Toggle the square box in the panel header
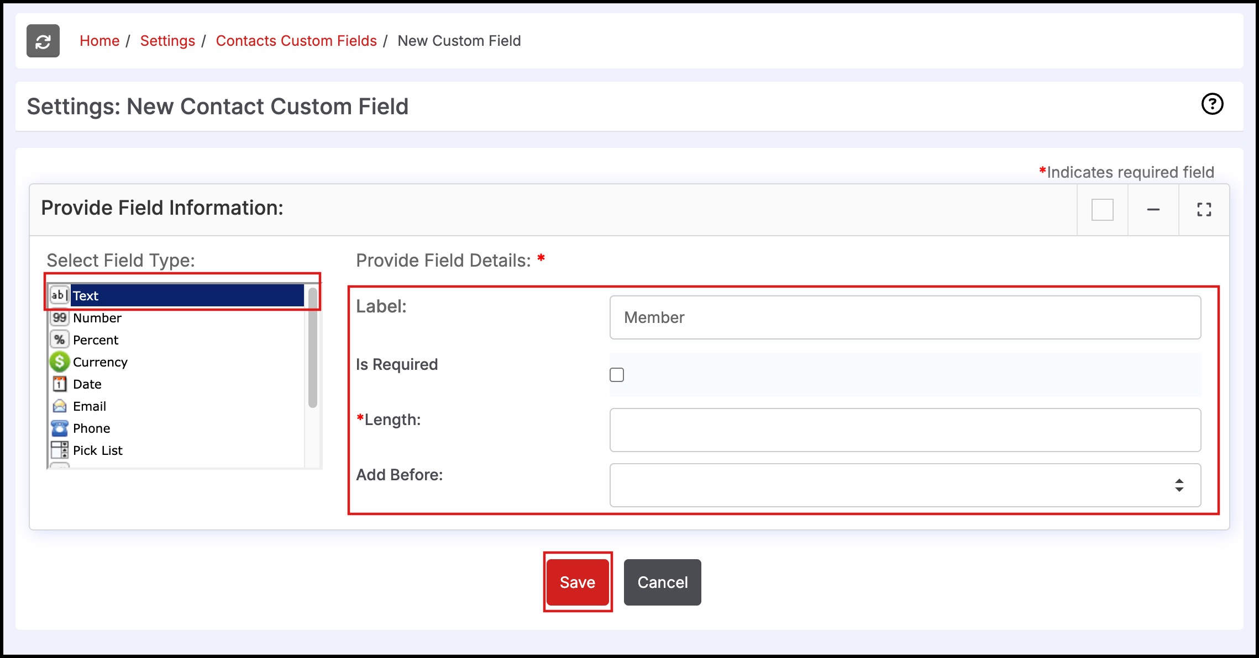This screenshot has height=658, width=1259. tap(1102, 210)
